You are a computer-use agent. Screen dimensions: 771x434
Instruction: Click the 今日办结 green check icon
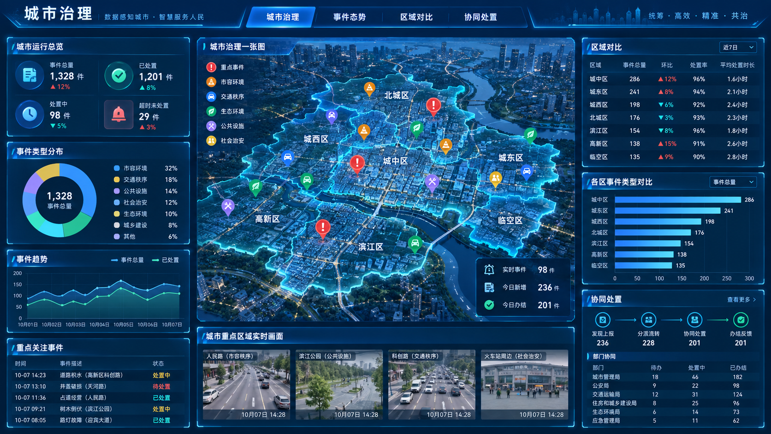tap(489, 305)
